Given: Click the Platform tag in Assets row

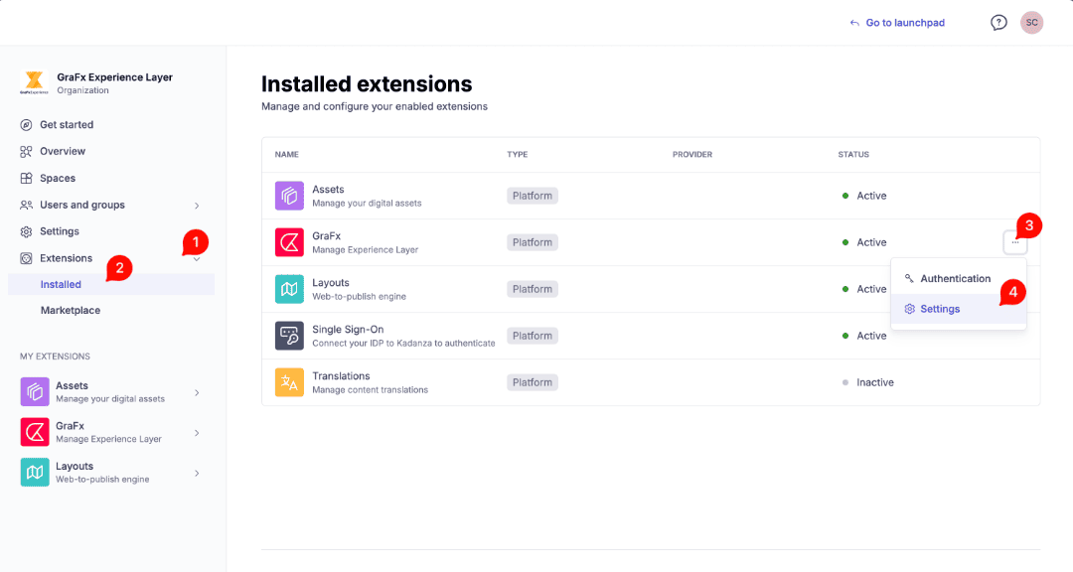Looking at the screenshot, I should [533, 196].
